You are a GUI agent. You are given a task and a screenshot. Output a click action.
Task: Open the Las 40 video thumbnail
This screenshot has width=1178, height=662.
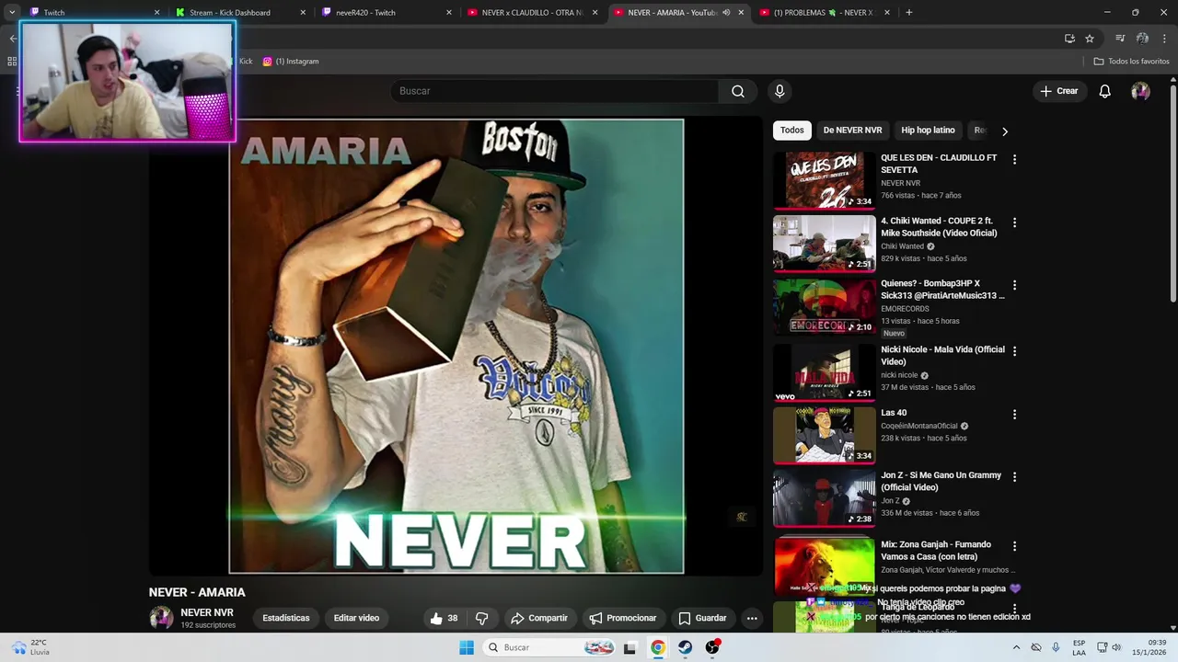point(824,435)
